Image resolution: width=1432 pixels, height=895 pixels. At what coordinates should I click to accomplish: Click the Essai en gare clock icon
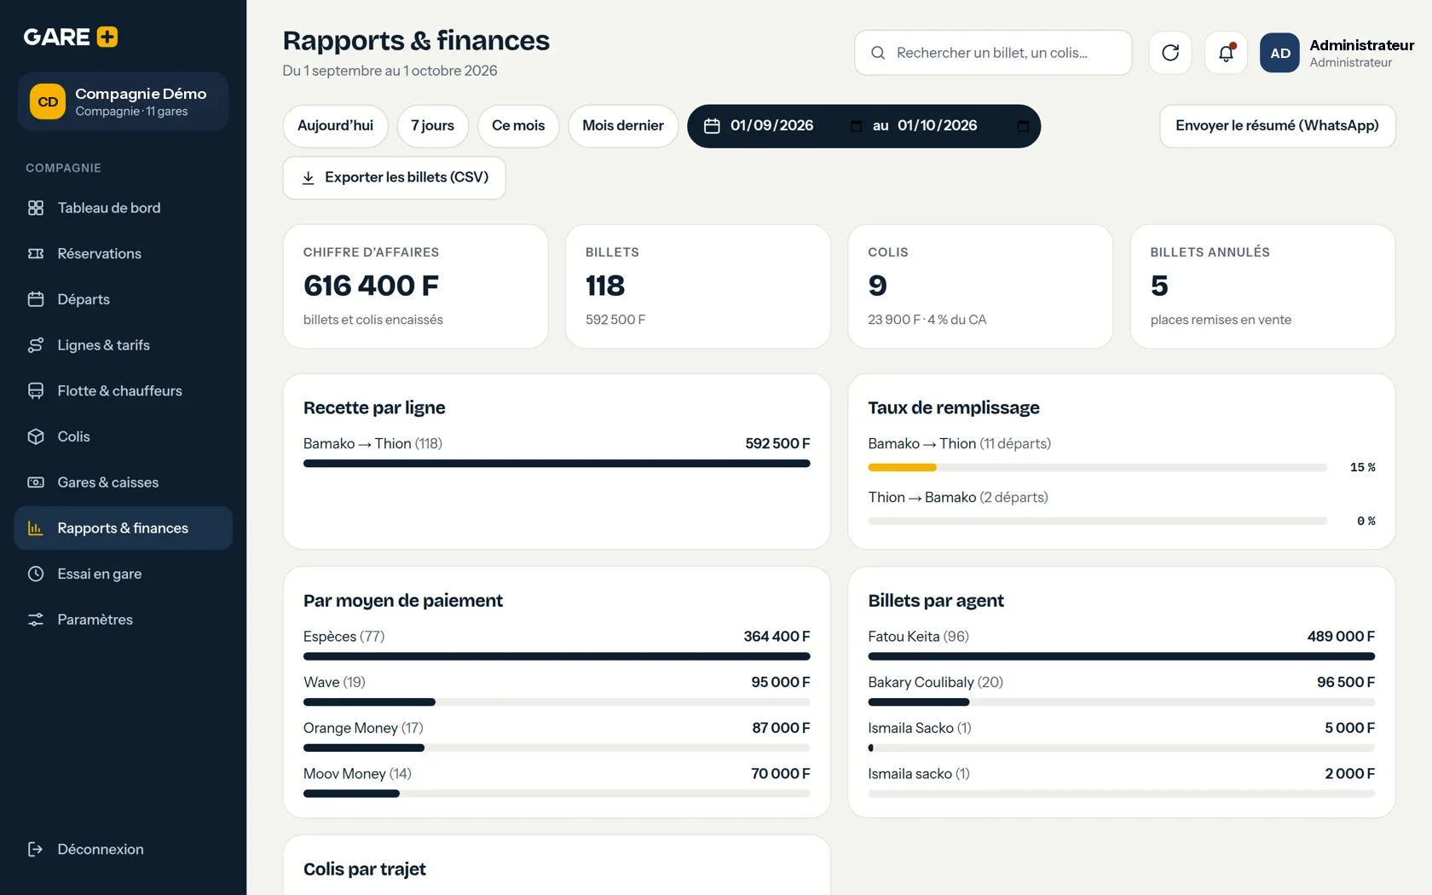(x=36, y=574)
